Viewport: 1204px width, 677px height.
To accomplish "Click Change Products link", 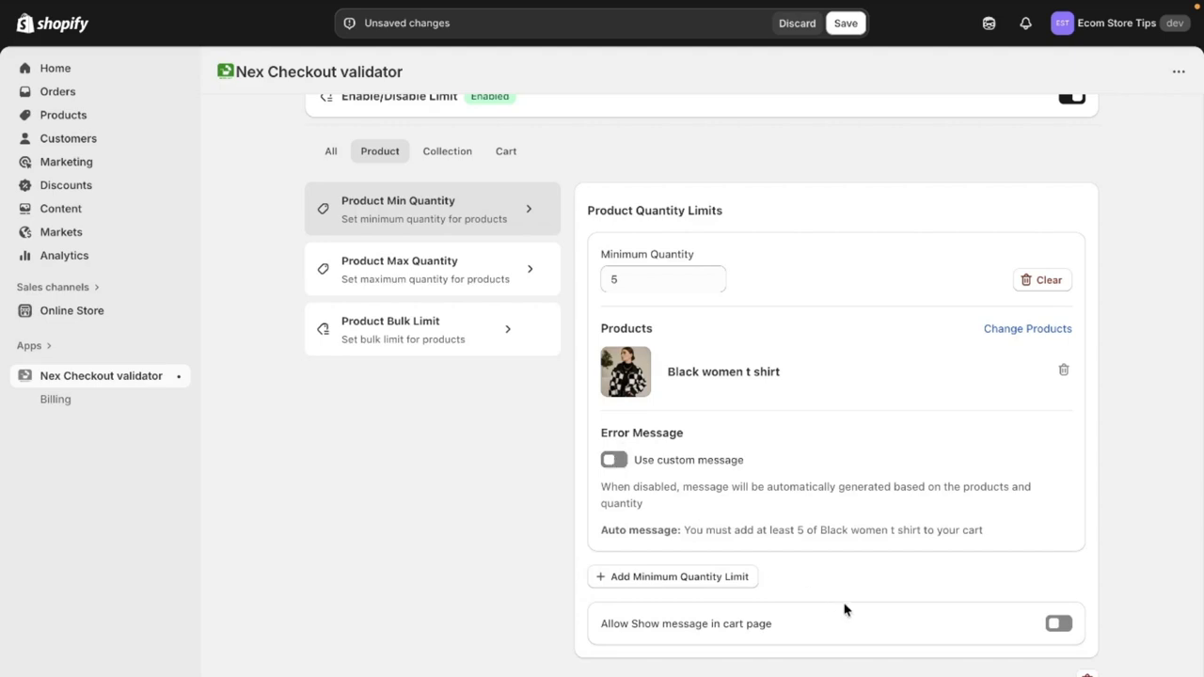I will click(x=1027, y=328).
